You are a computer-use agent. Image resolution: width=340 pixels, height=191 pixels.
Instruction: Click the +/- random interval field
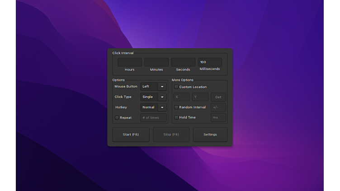point(218,107)
